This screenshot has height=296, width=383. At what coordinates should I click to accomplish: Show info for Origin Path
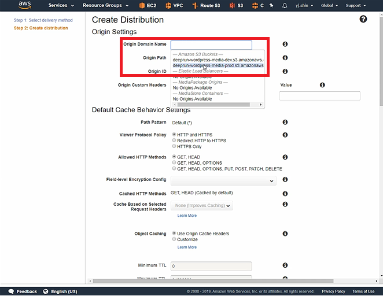pyautogui.click(x=285, y=58)
